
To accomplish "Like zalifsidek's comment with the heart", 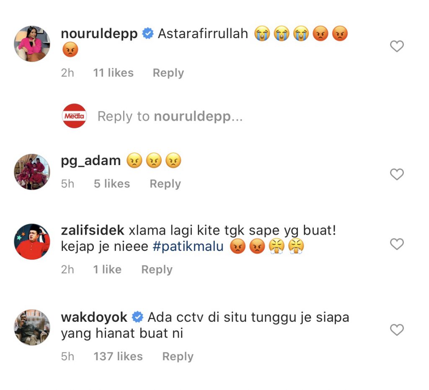I will pyautogui.click(x=397, y=244).
